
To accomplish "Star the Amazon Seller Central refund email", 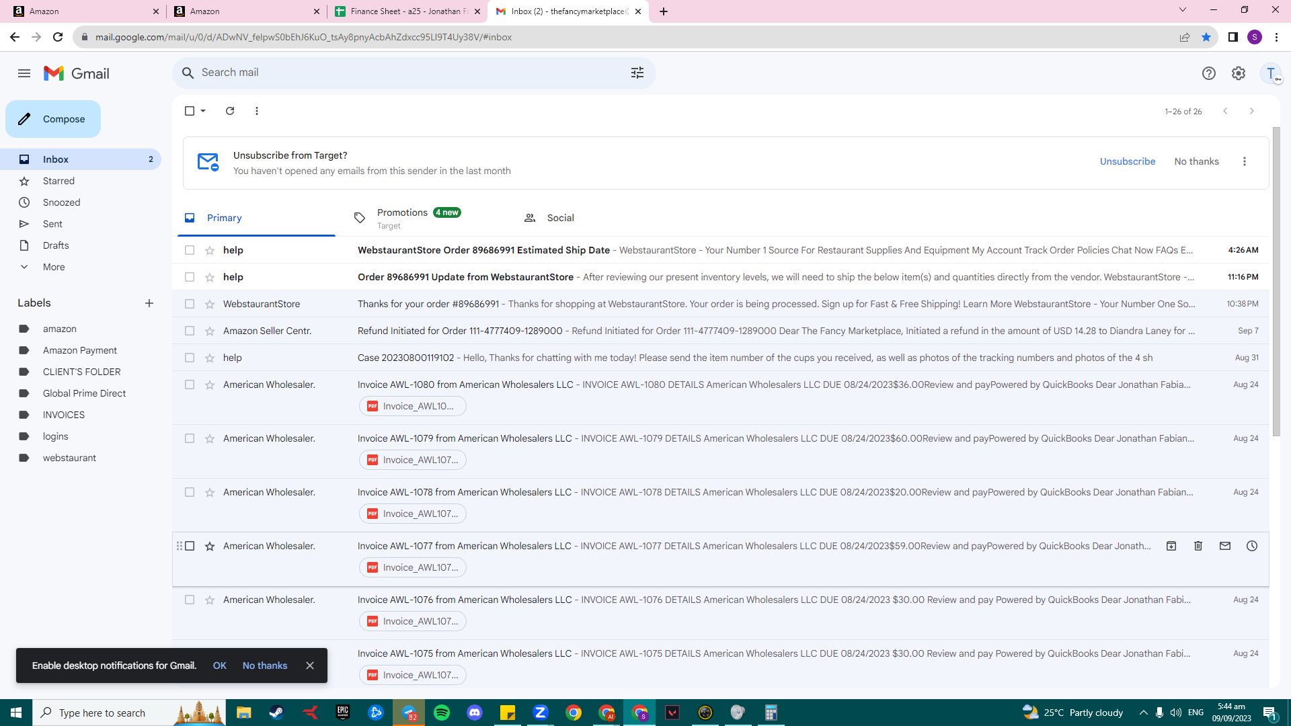I will click(x=210, y=331).
